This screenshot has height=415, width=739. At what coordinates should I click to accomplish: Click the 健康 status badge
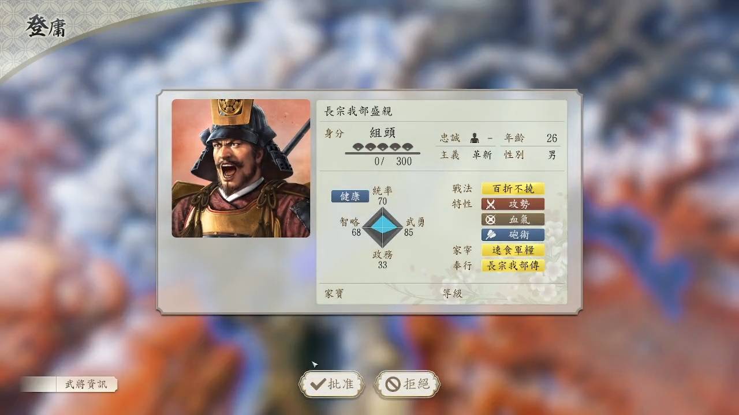[x=350, y=197]
